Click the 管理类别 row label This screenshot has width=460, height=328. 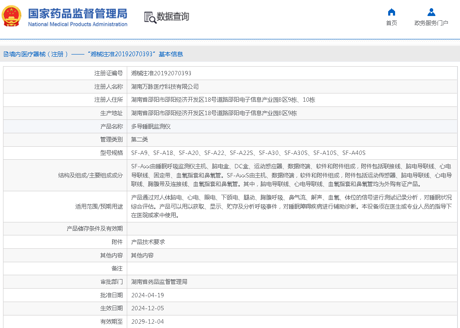(112, 139)
